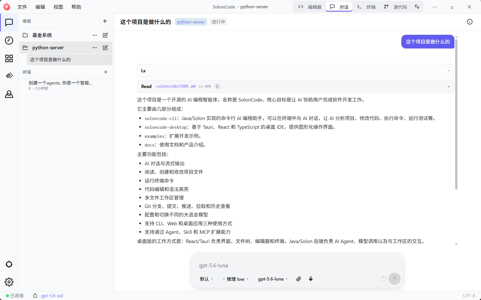Open the conversation info icon
This screenshot has height=300, width=481.
[470, 22]
